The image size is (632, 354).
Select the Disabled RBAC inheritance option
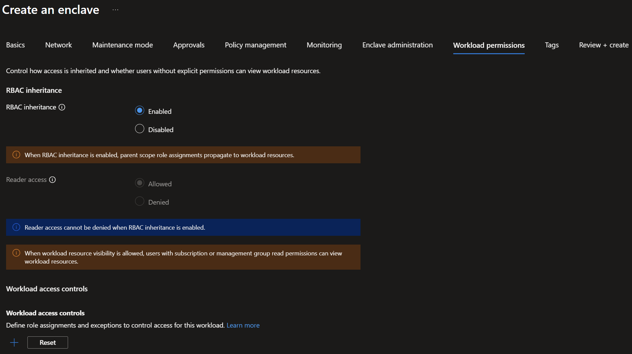tap(139, 129)
